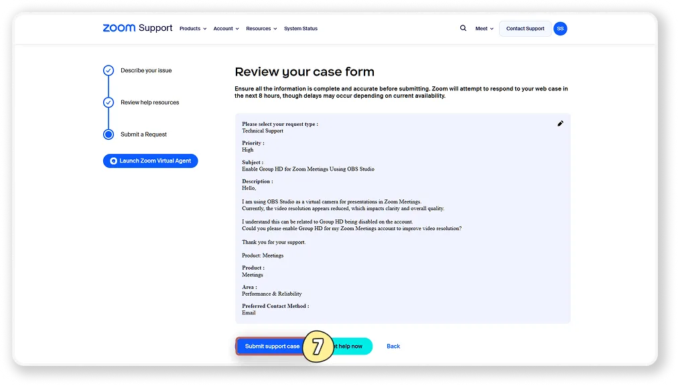
Task: Select the Submit a Request step label
Action: click(143, 134)
